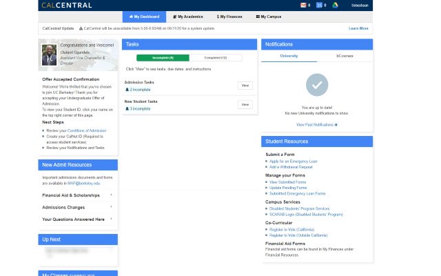The height and width of the screenshot is (276, 441).
Task: Expand Financial Aid & Scholarships
Action: [78, 195]
